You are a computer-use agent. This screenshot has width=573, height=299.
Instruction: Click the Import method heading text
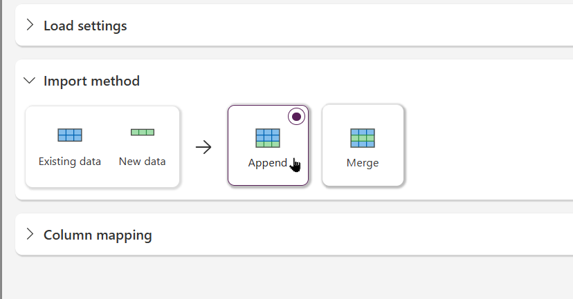tap(91, 81)
